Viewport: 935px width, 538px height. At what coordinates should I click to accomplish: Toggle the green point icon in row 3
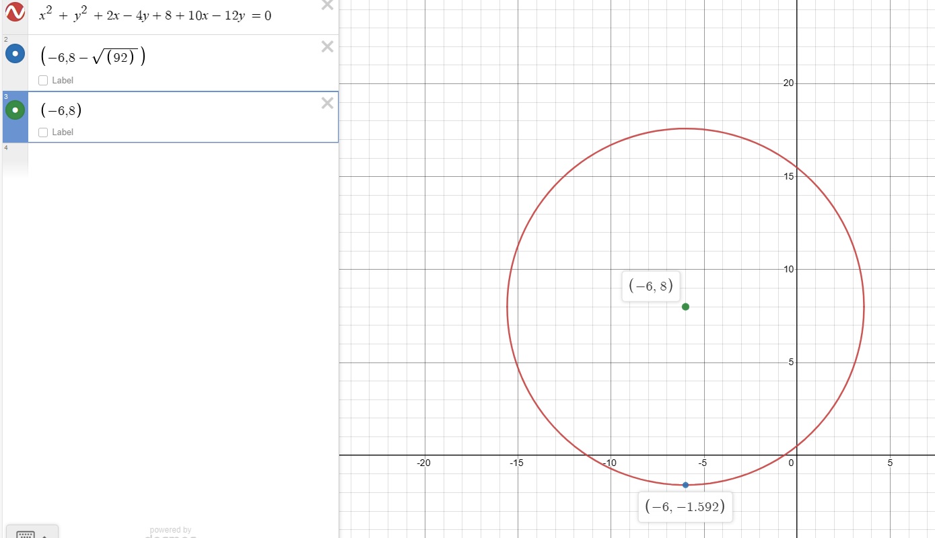click(15, 110)
